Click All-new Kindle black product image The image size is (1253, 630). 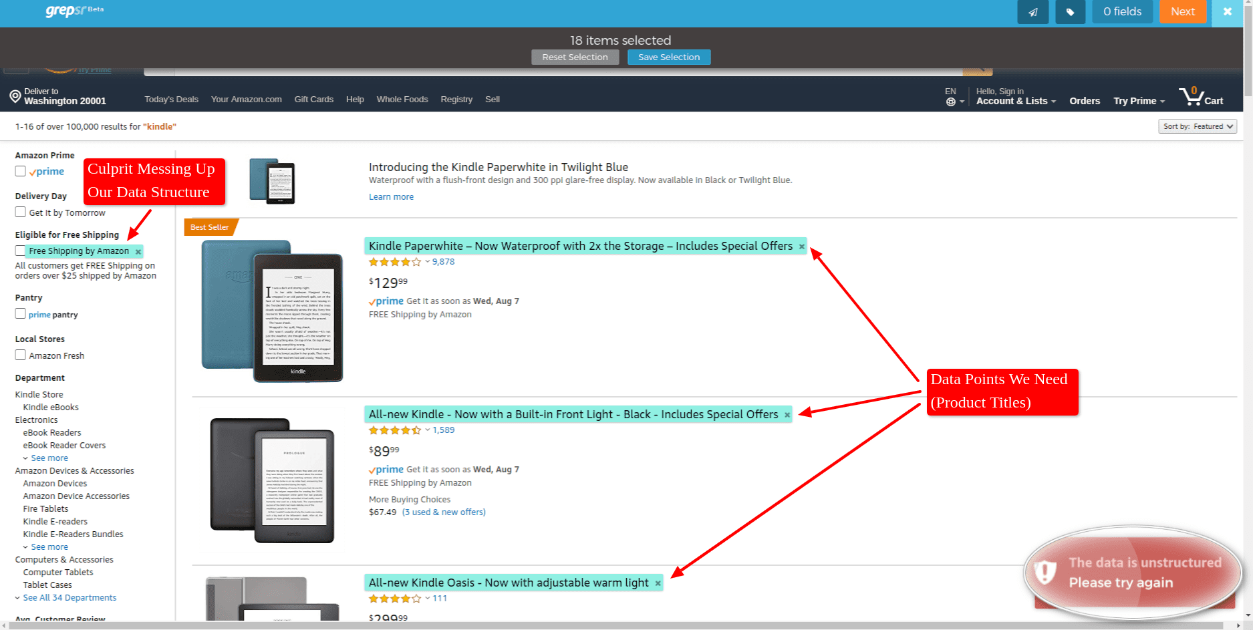click(272, 480)
